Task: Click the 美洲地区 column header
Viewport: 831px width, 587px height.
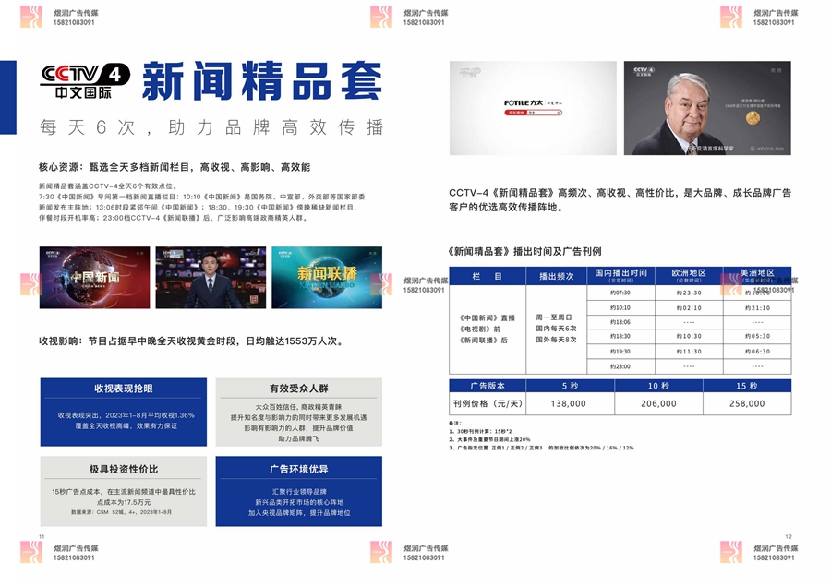Action: click(x=757, y=275)
